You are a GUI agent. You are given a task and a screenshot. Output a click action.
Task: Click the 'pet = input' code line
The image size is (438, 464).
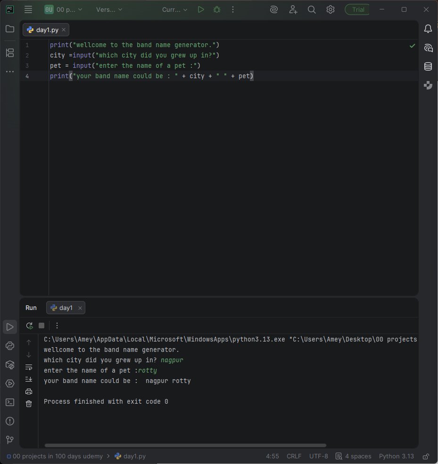tap(125, 65)
